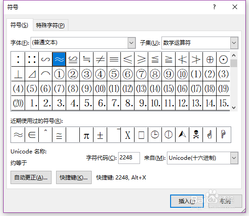Screen dimensions: 249x216
Task: Click the 插入 insert button
Action: (x=187, y=201)
